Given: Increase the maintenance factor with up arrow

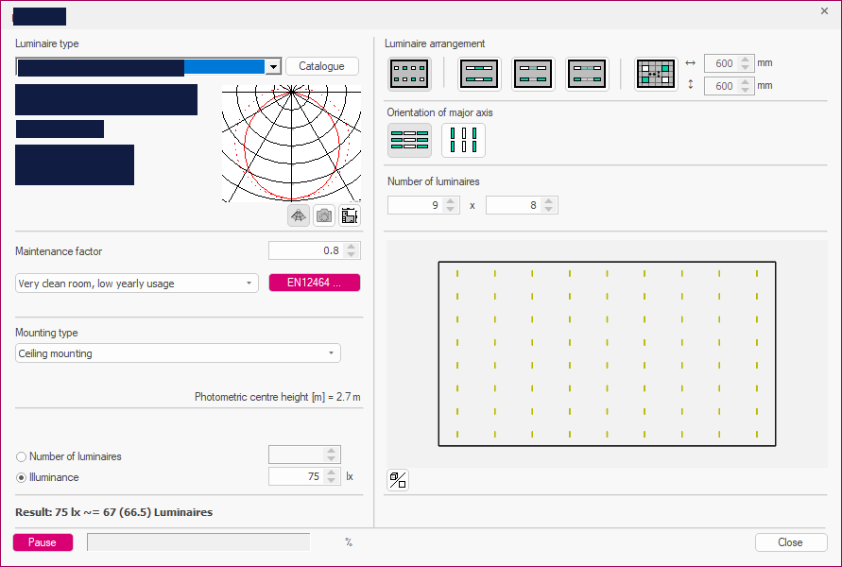Looking at the screenshot, I should click(x=352, y=247).
